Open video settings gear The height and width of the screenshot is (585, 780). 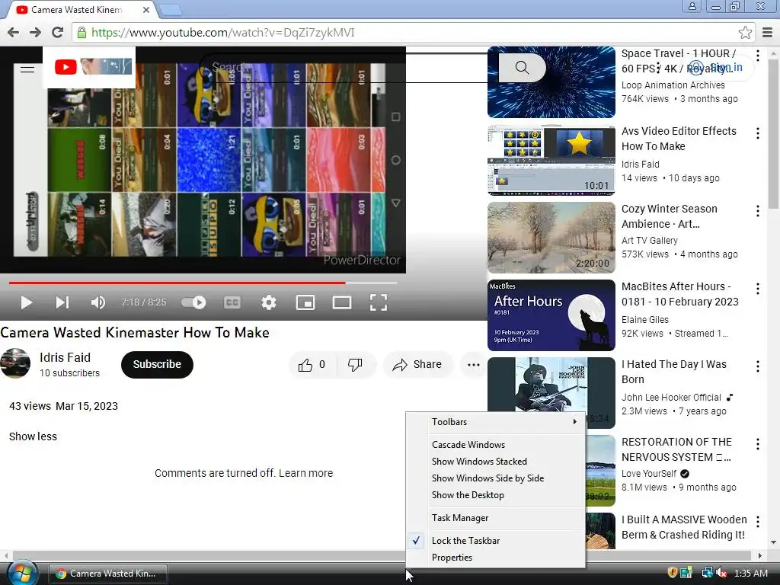(269, 302)
